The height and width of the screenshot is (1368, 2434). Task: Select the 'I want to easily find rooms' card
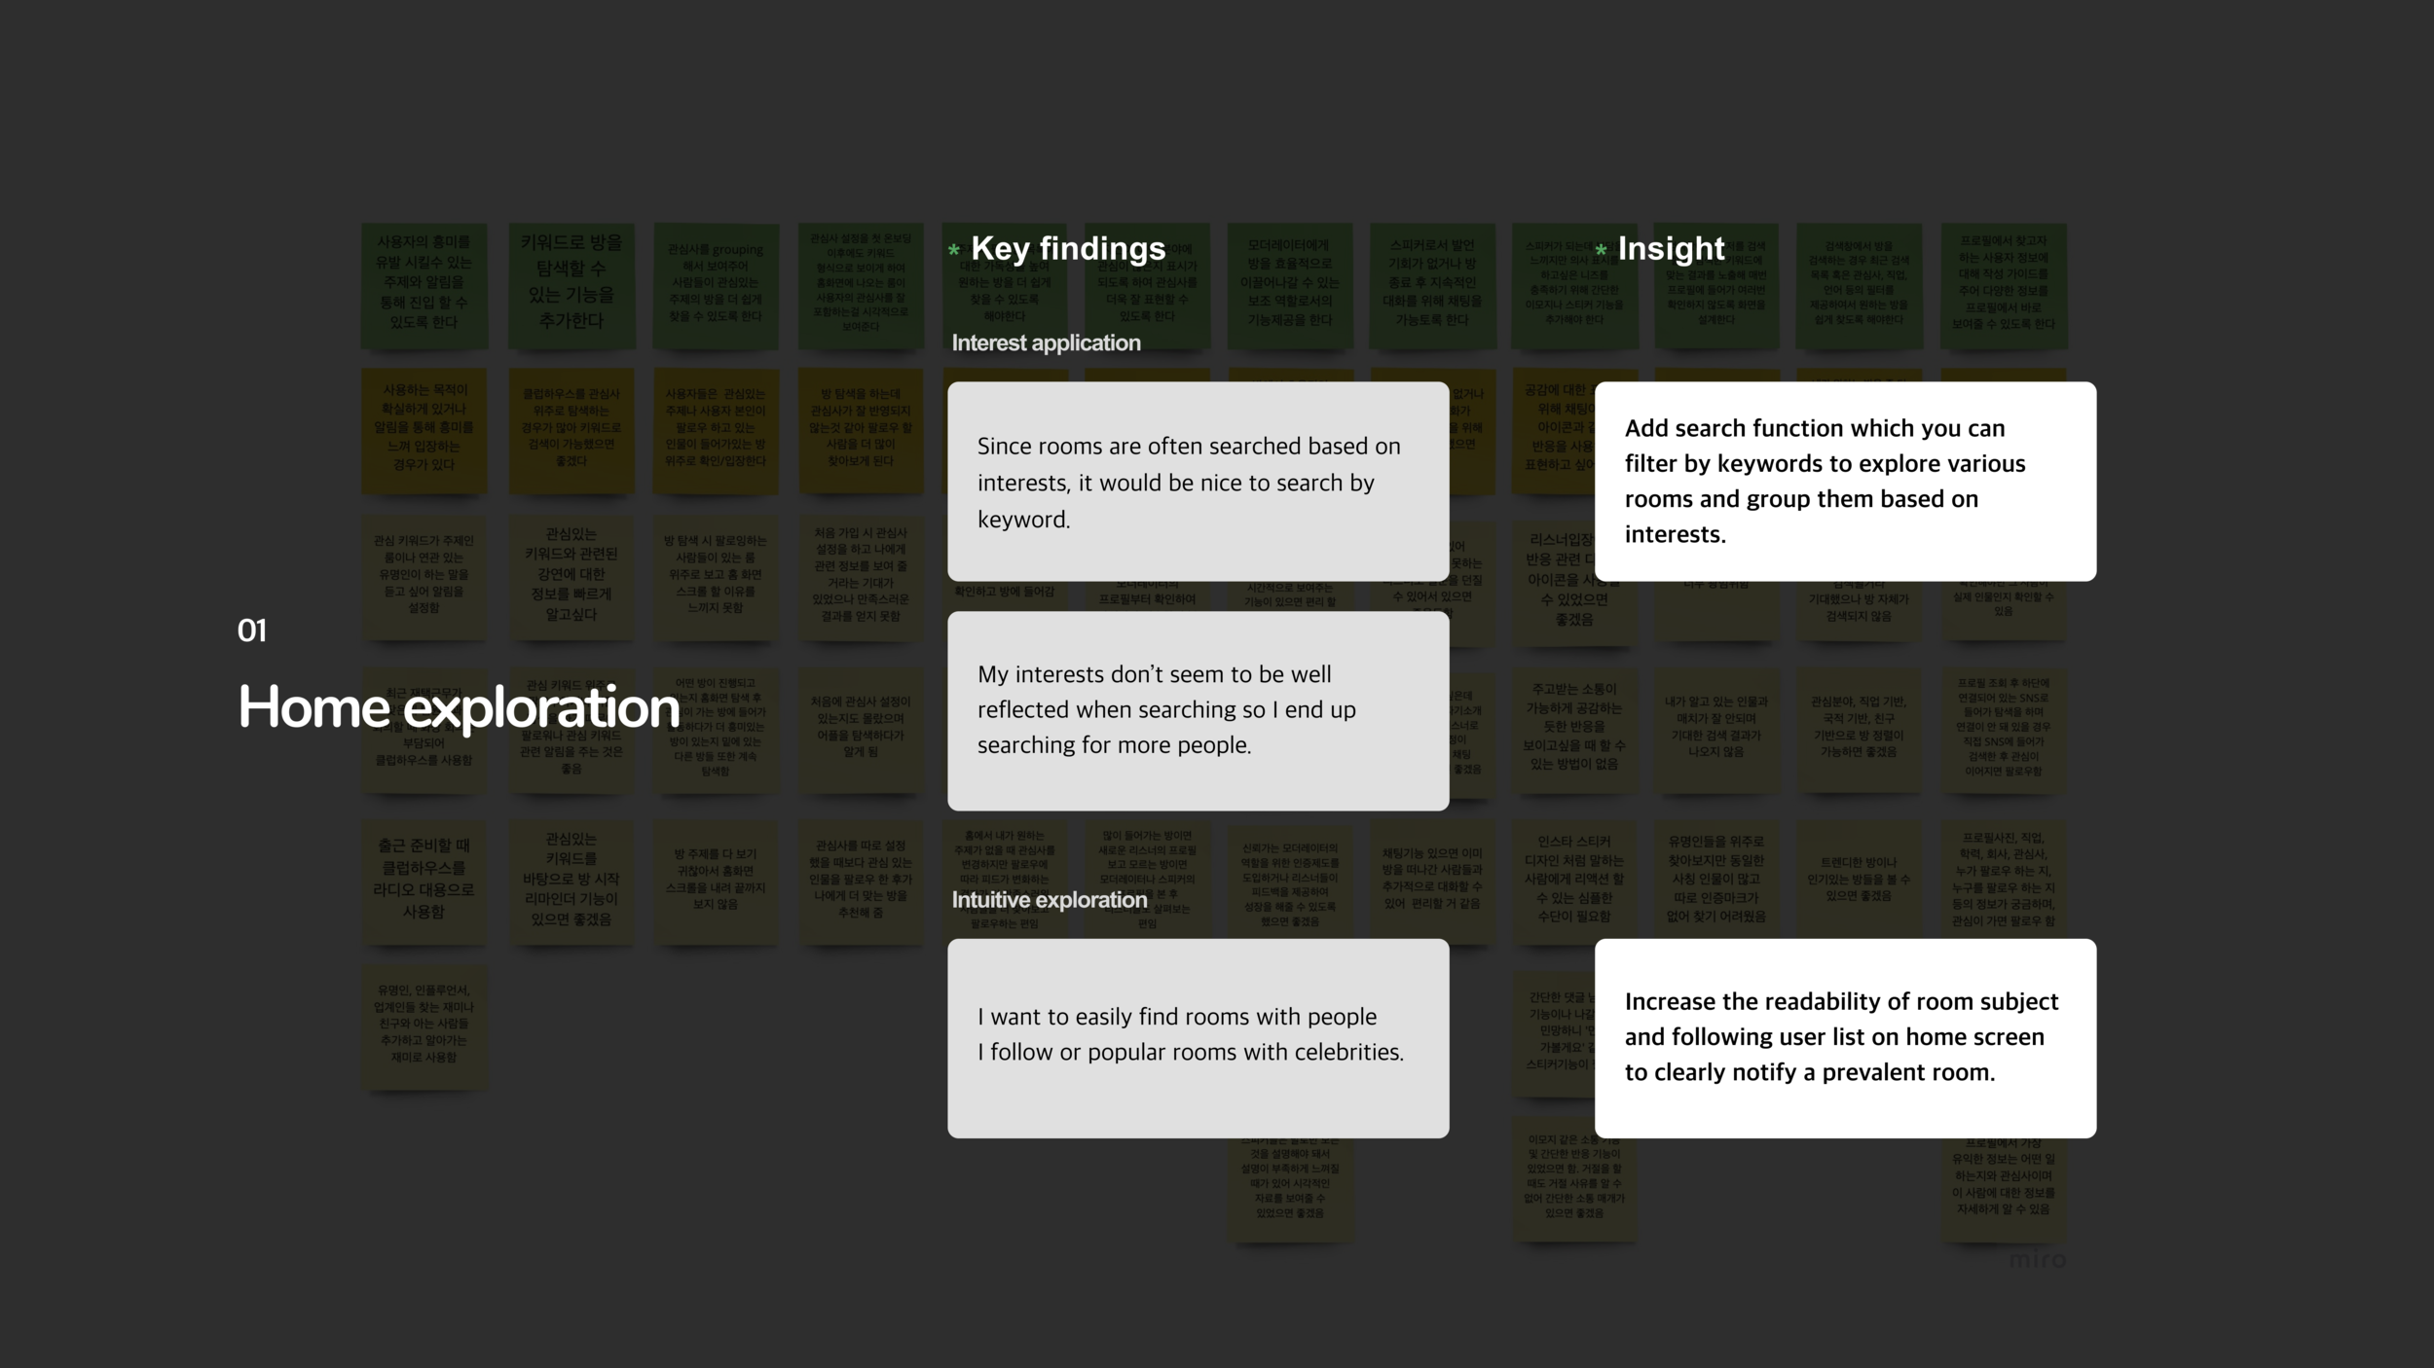(1198, 1037)
